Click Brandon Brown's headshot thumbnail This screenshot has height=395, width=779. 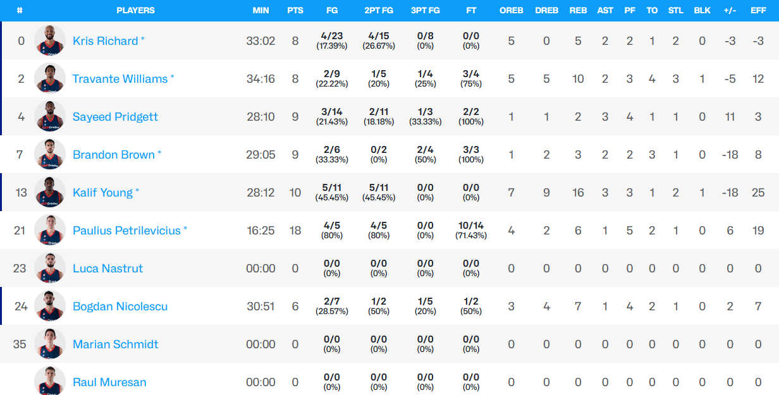[x=50, y=154]
